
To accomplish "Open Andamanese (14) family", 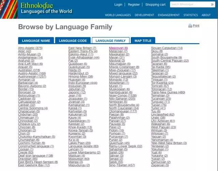I will point(30,57).
